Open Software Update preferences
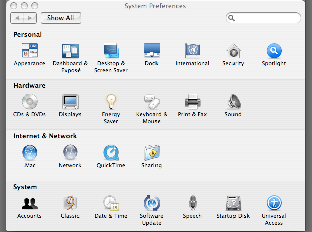Viewport: 312px width, 232px height. tap(152, 203)
